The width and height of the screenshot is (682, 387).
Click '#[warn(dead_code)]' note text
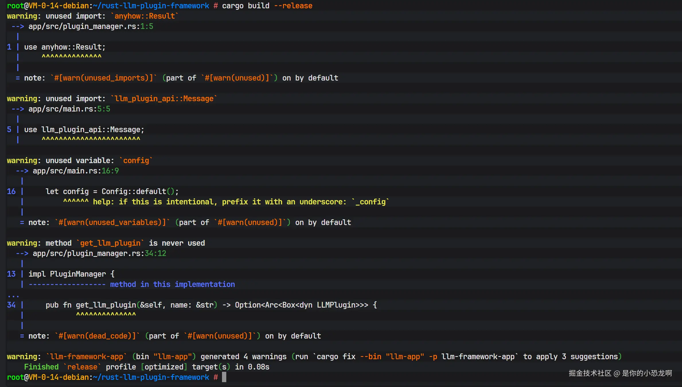click(x=97, y=336)
